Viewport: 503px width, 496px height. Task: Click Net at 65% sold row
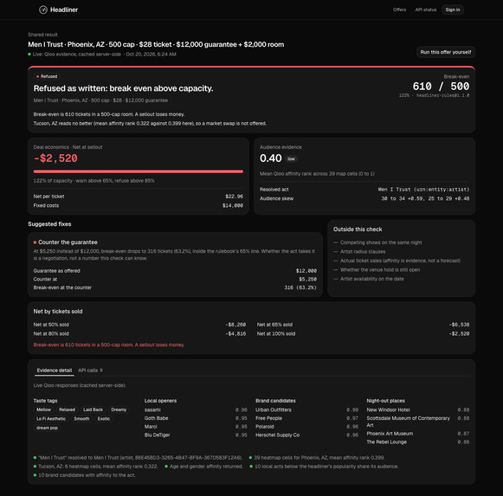pos(363,325)
